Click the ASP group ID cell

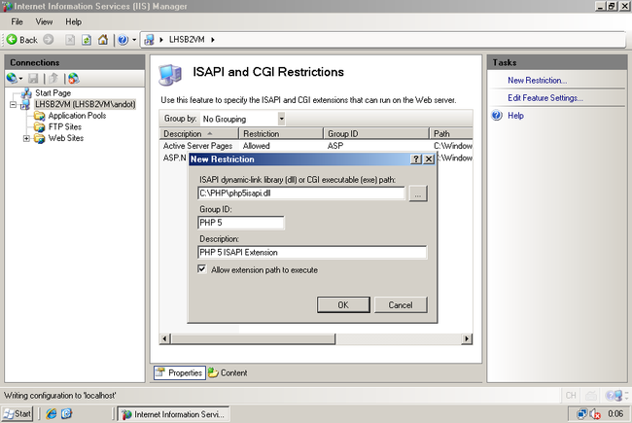point(335,146)
